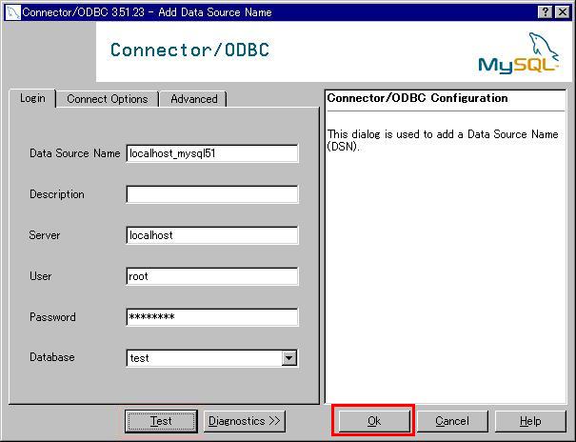The width and height of the screenshot is (576, 442).
Task: Click the Database label text
Action: tap(52, 357)
